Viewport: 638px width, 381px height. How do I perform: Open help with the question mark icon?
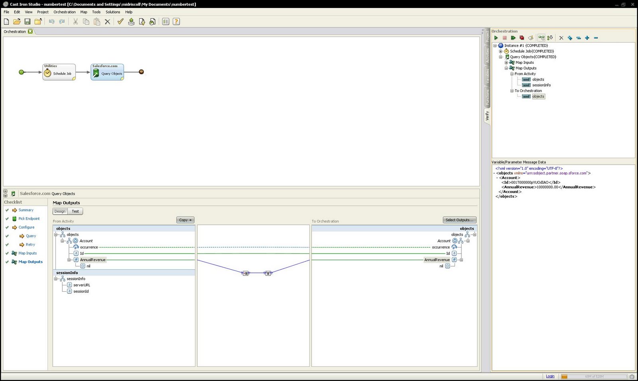tap(176, 22)
